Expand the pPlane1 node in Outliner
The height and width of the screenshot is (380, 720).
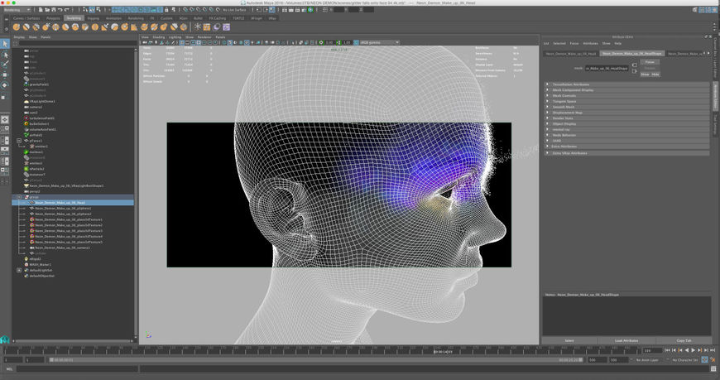(x=19, y=141)
